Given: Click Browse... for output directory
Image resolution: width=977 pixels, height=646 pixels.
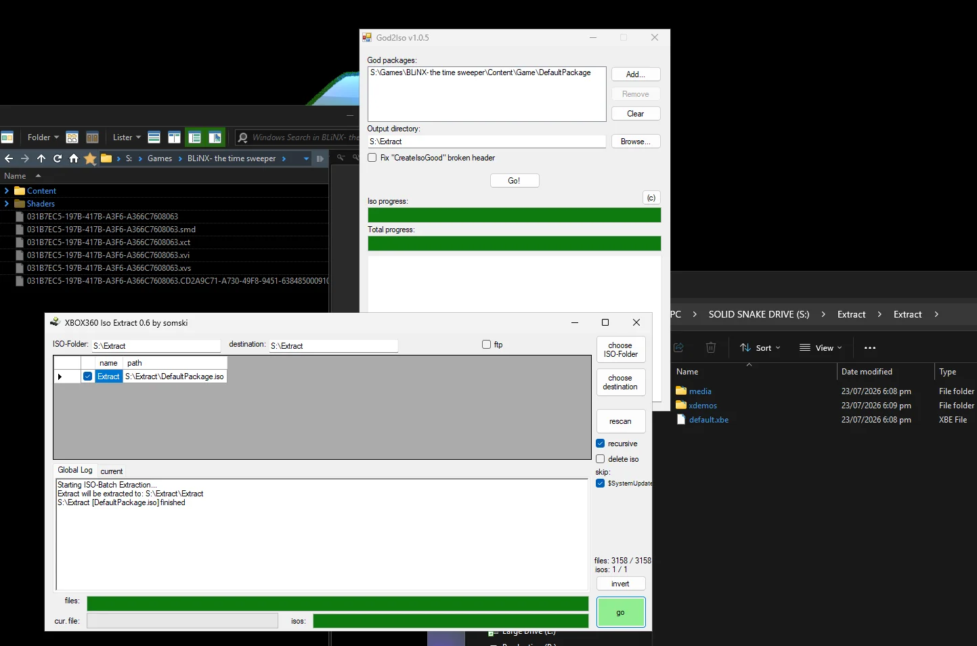Looking at the screenshot, I should 636,142.
